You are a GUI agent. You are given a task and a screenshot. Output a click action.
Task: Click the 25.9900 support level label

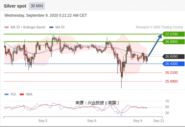click(x=171, y=81)
